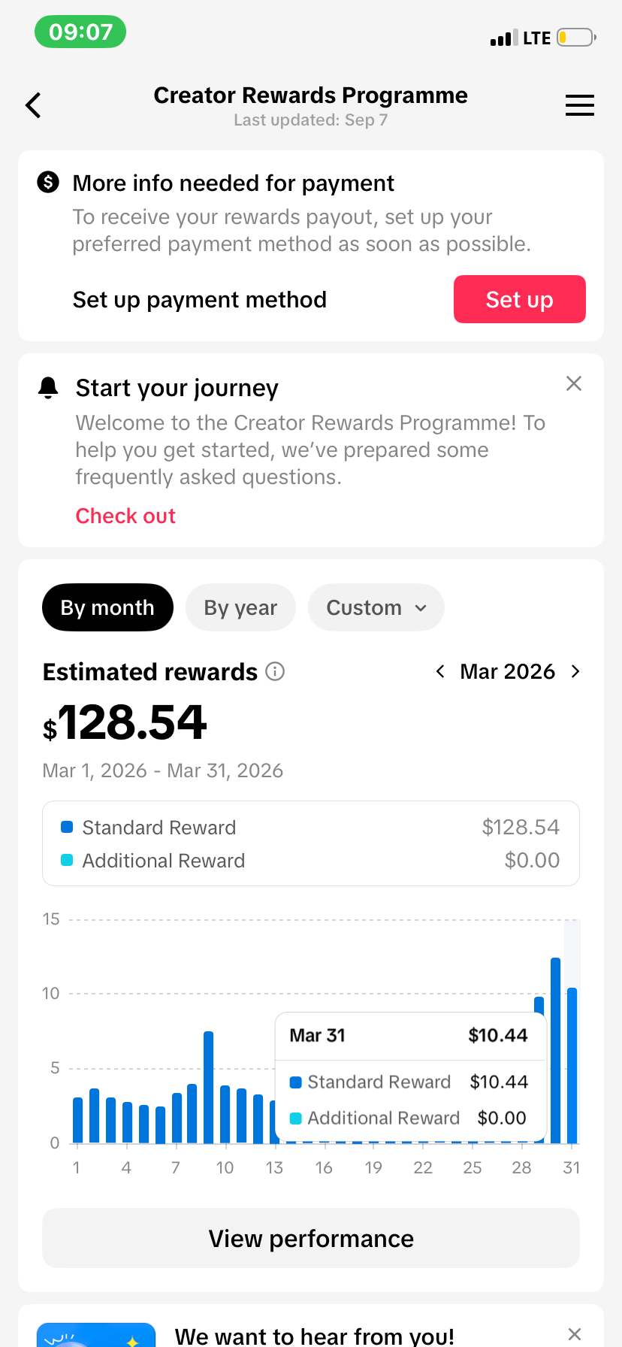Open Estimated rewards info icon
This screenshot has width=622, height=1347.
276,671
